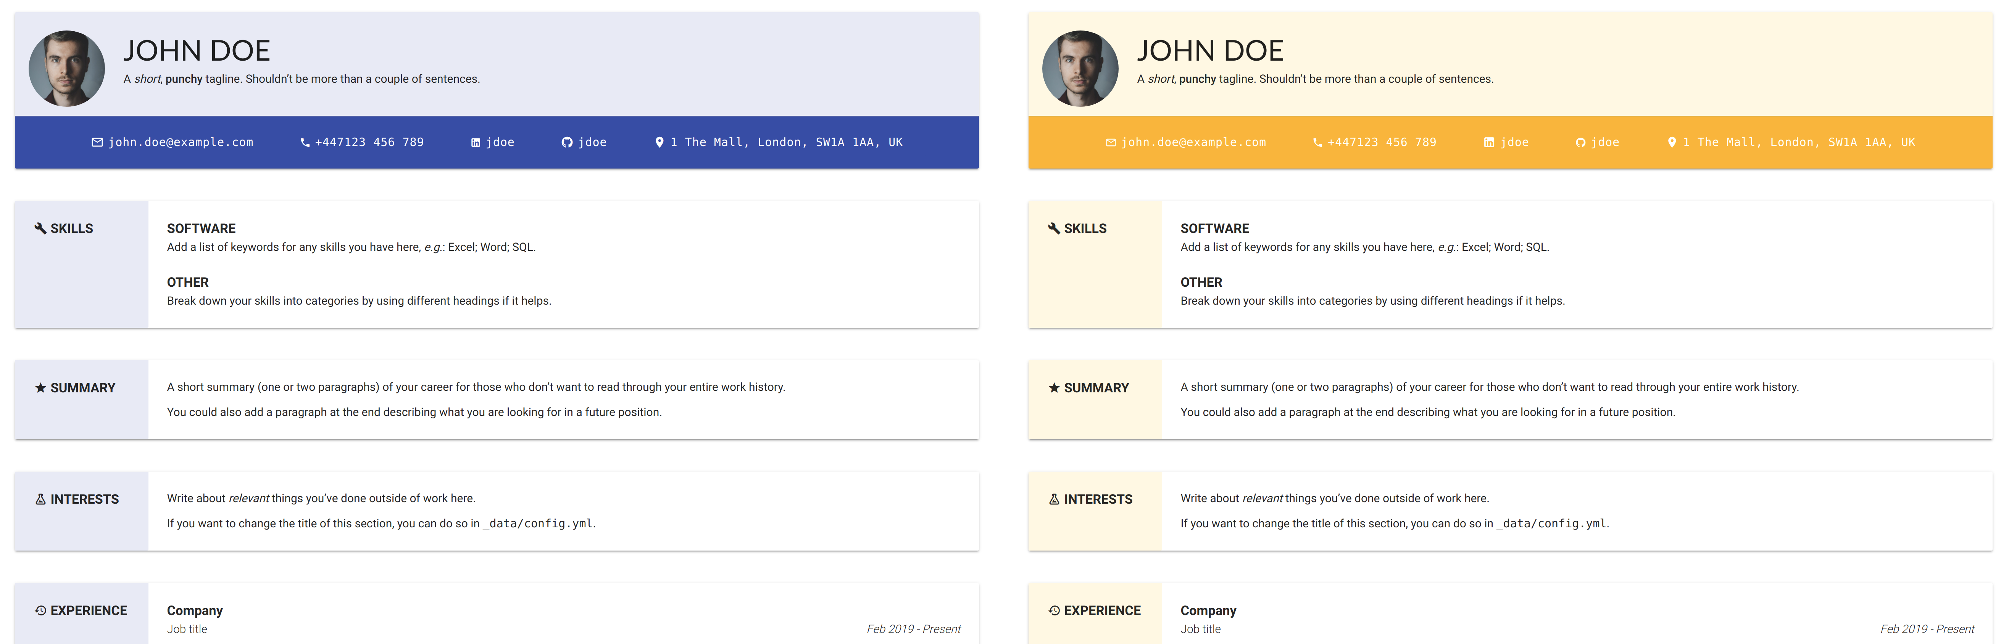Click GitHub icon in orange contact bar

[1580, 143]
